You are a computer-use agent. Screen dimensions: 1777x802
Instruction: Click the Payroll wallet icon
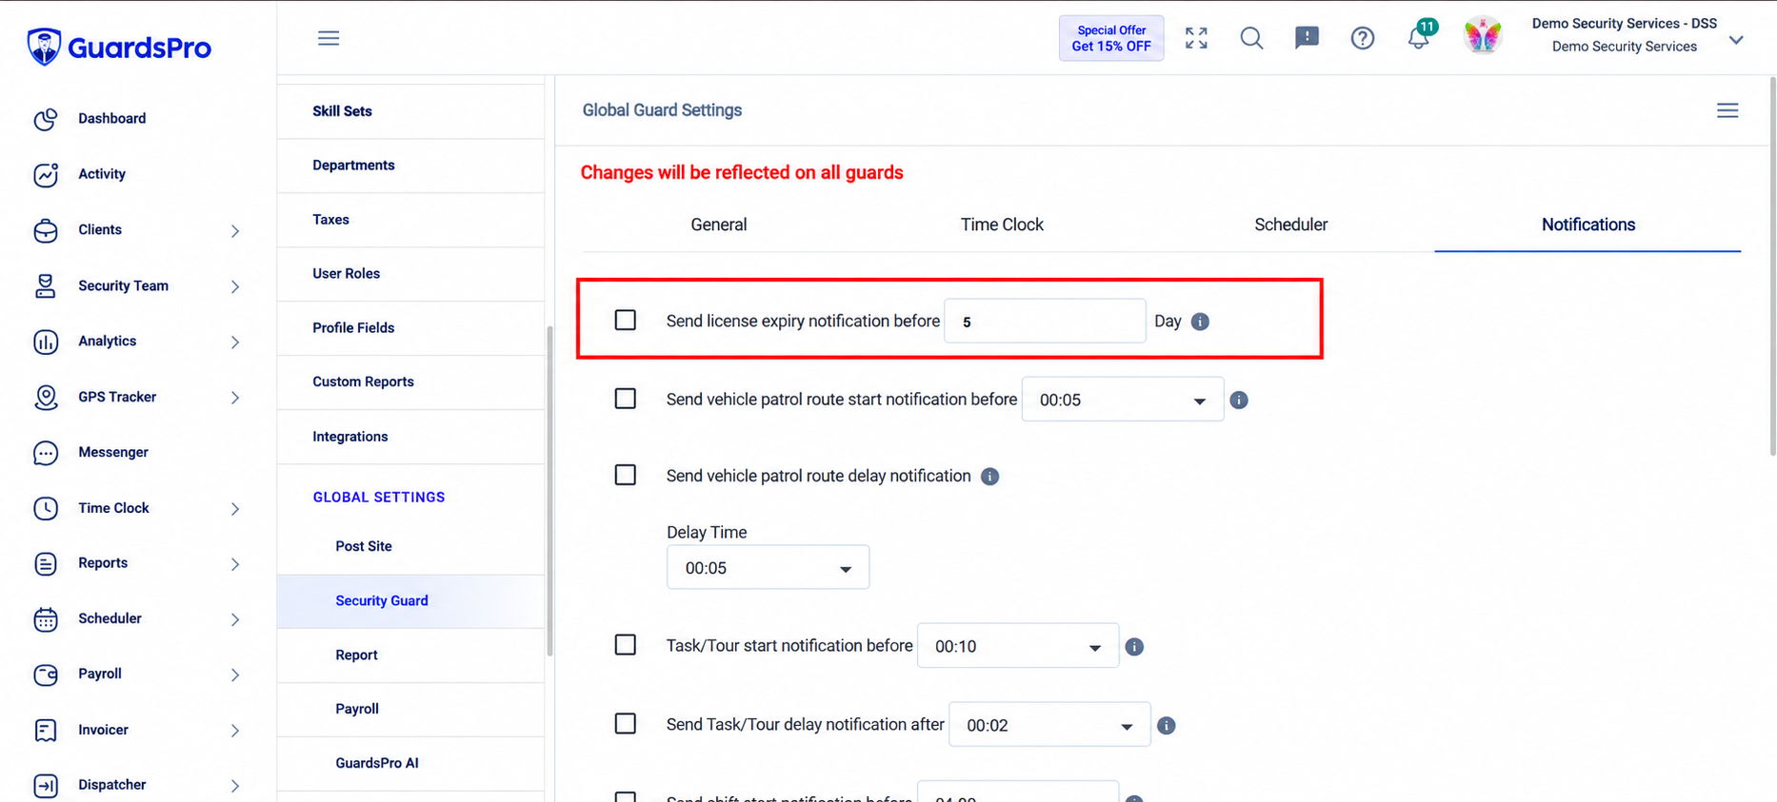pyautogui.click(x=46, y=675)
